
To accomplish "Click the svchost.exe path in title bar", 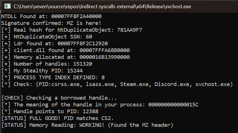I will pos(102,6).
